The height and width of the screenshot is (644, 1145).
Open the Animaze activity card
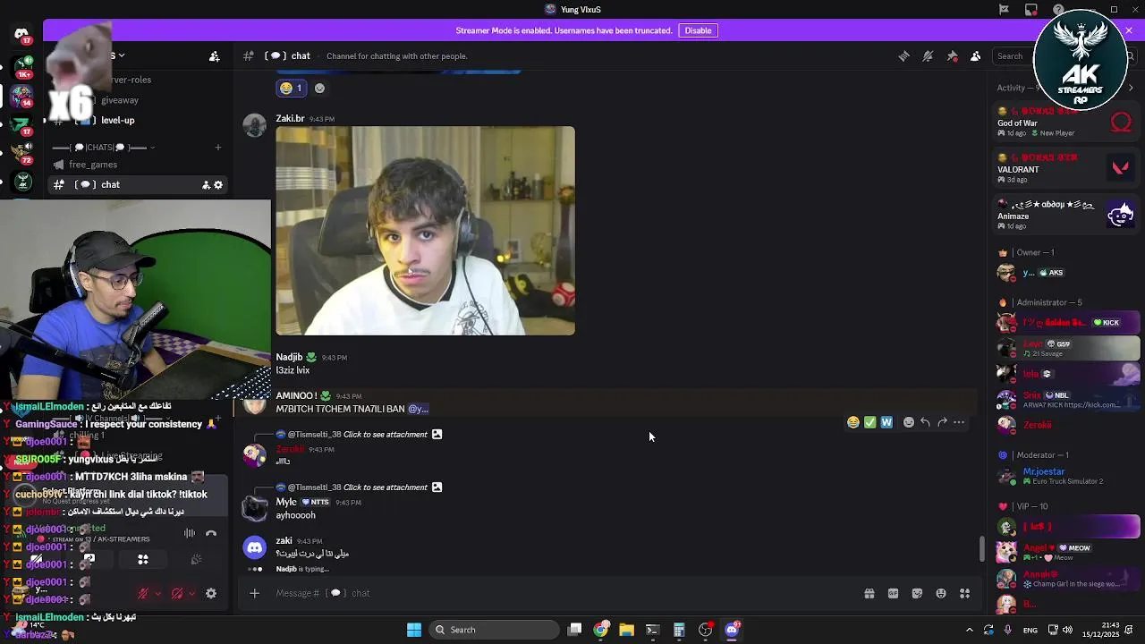click(1066, 216)
